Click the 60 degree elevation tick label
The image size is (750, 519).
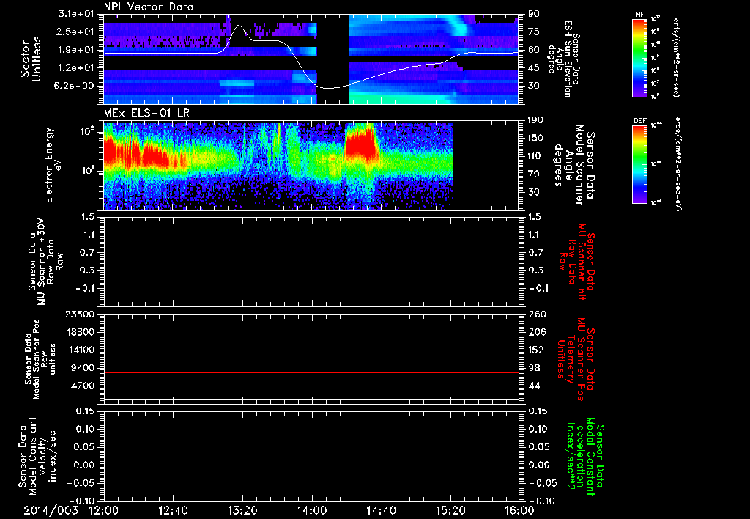click(x=533, y=50)
